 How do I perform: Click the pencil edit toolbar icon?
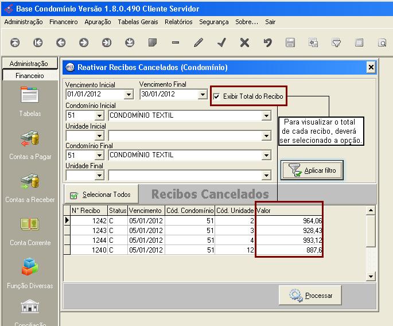click(x=199, y=42)
